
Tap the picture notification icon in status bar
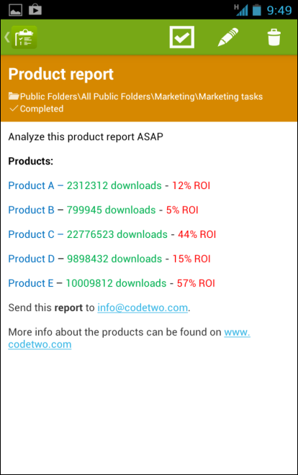coord(15,10)
